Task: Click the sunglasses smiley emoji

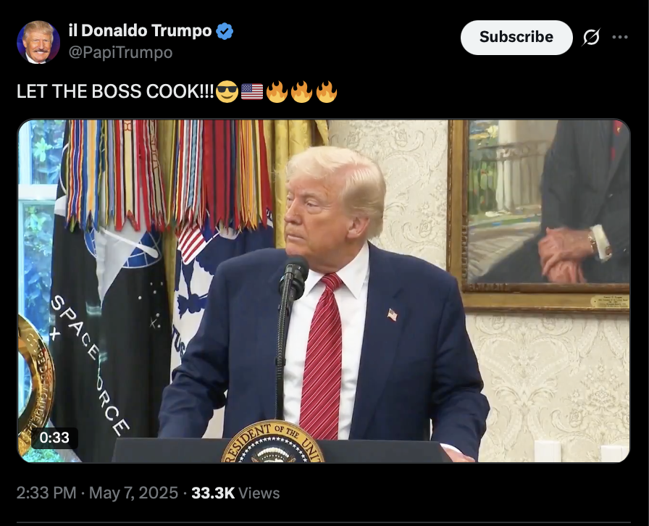Action: tap(227, 91)
